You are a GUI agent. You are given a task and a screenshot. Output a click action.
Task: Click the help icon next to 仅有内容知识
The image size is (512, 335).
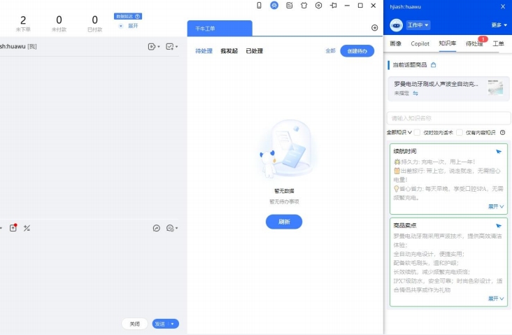coord(502,133)
